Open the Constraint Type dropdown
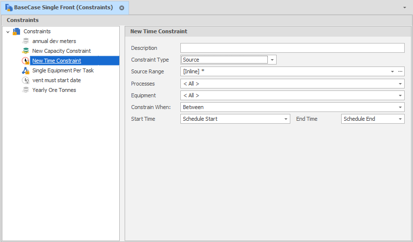Image resolution: width=413 pixels, height=242 pixels. (272, 60)
